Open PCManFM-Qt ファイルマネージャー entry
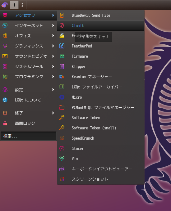This screenshot has height=211, width=171. [101, 107]
